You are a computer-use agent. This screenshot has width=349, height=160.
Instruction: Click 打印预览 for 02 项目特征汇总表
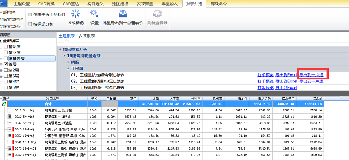point(265,81)
